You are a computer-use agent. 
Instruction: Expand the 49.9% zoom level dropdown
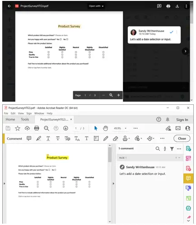pyautogui.click(x=126, y=128)
